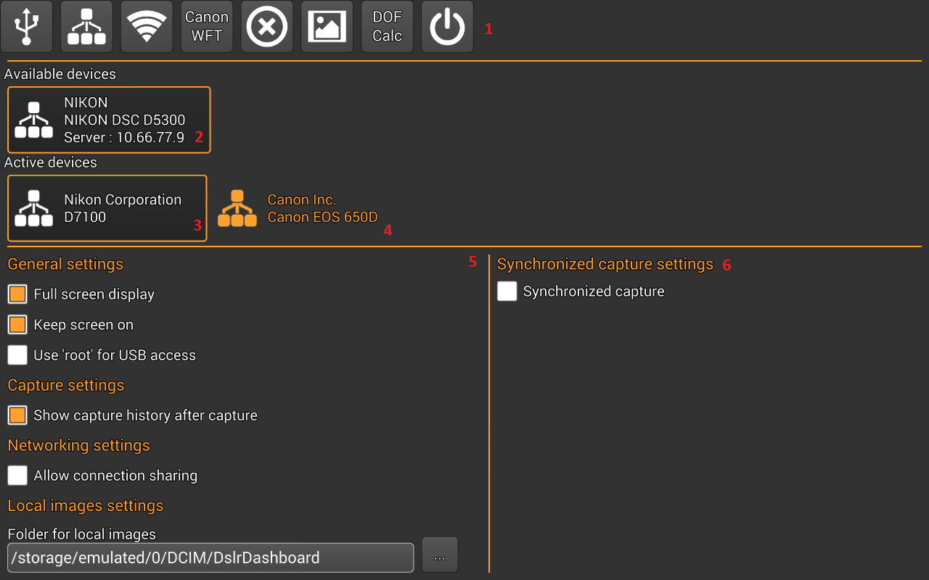This screenshot has height=580, width=929.
Task: Click the Local images settings heading
Action: 86,505
